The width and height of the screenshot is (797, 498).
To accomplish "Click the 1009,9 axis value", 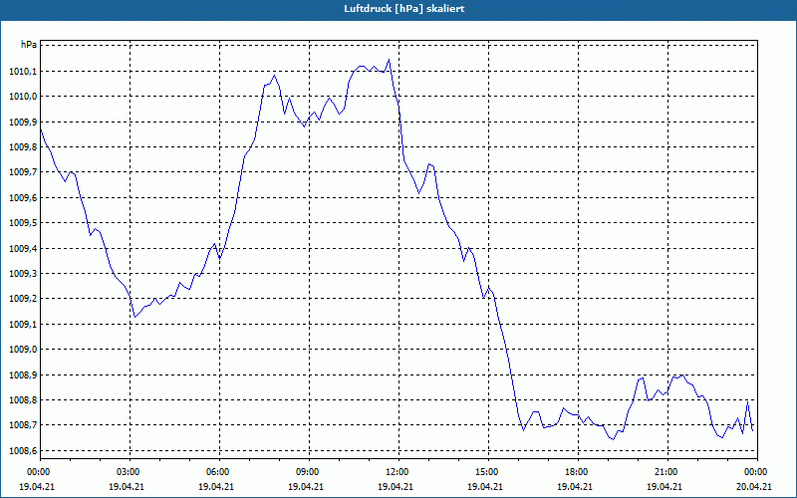I will pos(23,122).
